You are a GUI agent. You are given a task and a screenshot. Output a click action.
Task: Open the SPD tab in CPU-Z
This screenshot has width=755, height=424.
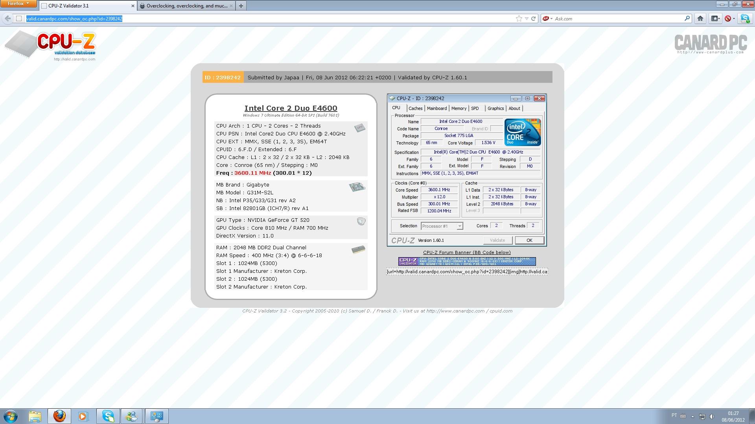[475, 108]
